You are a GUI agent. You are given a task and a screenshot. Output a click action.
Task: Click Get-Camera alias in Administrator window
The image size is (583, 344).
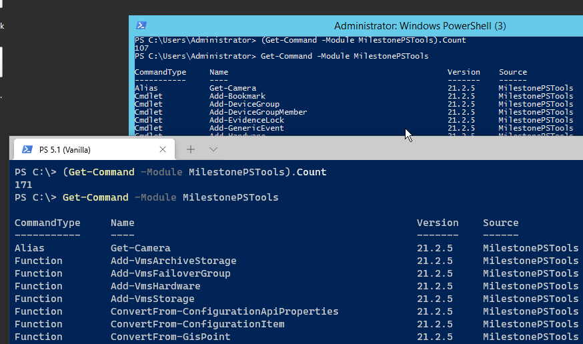point(233,88)
